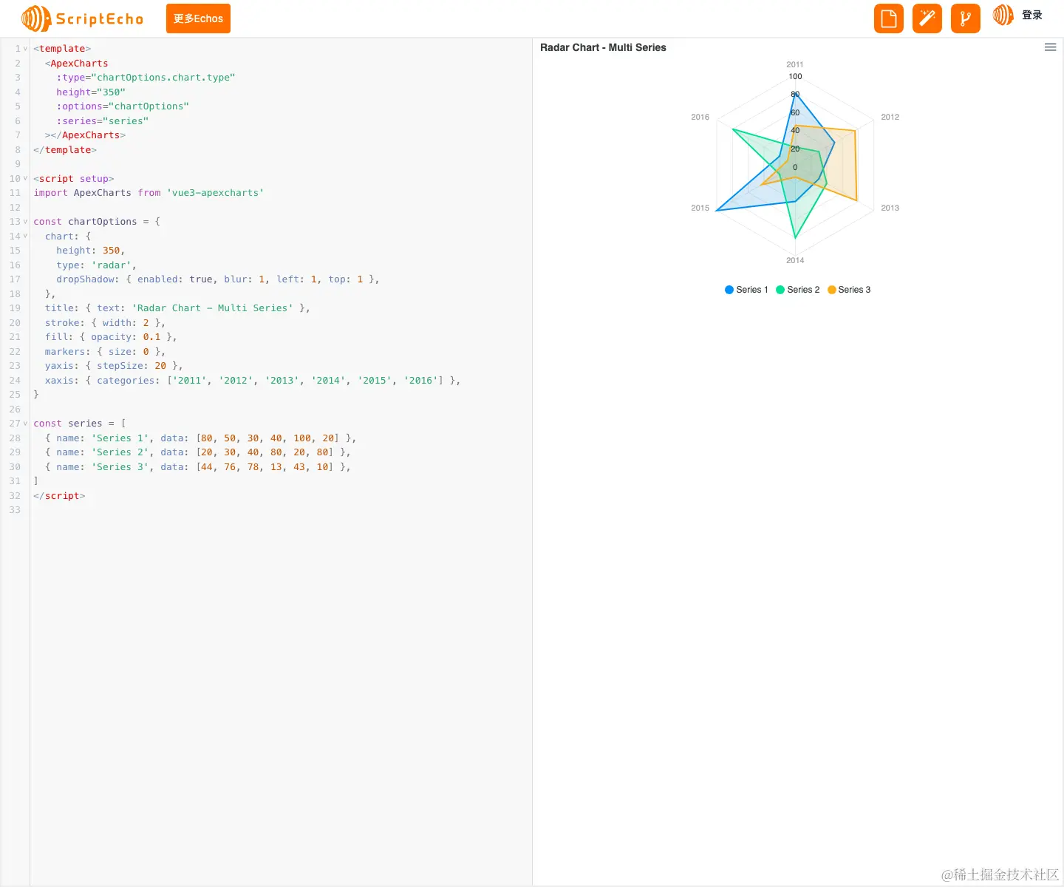Click the 2014 axis label on radar chart

[795, 260]
